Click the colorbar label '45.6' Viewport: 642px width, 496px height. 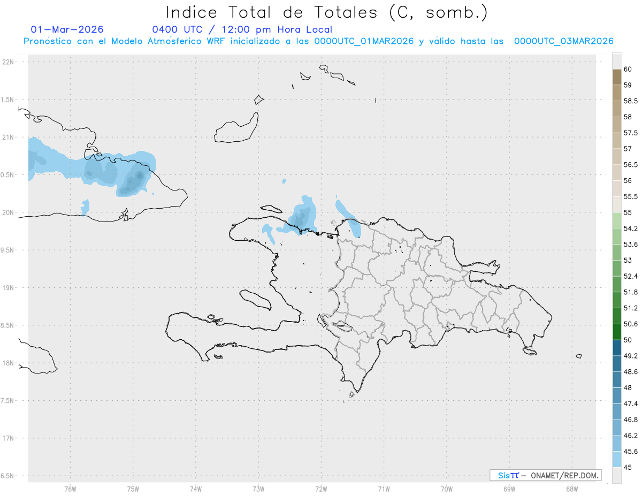coord(631,451)
